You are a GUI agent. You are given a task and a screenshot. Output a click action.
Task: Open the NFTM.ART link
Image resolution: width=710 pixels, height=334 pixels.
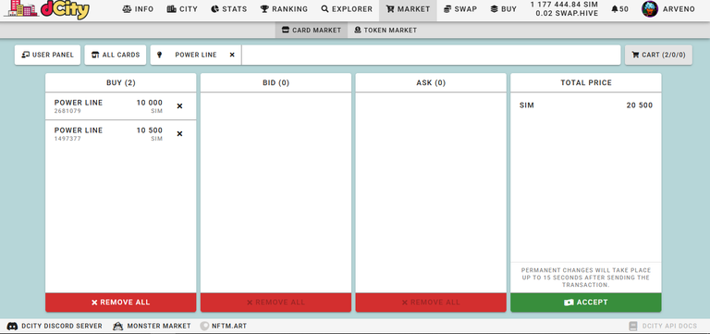point(223,326)
